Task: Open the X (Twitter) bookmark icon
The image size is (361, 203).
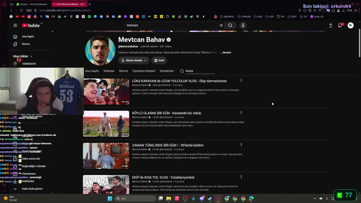Action: (41, 17)
